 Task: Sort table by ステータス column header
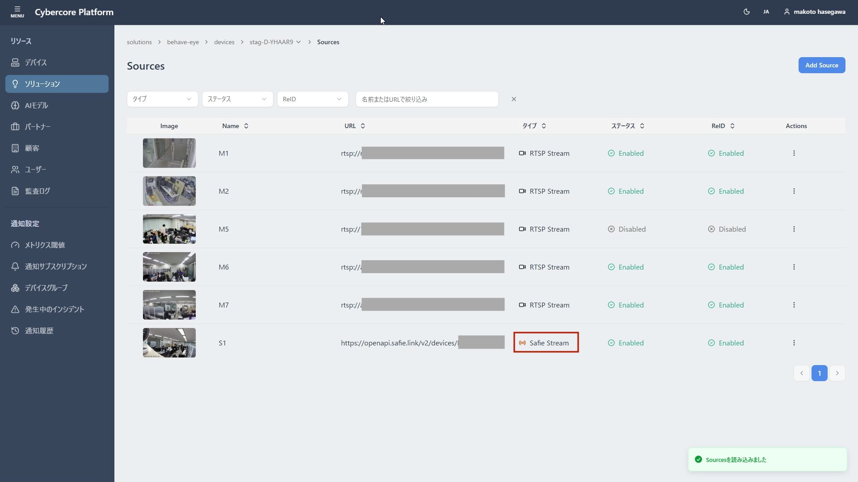coord(627,126)
